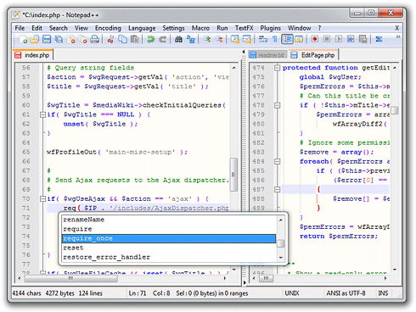Viewport: 416px width, 312px height.
Task: Start recording a macro with the red dot
Action: [314, 39]
